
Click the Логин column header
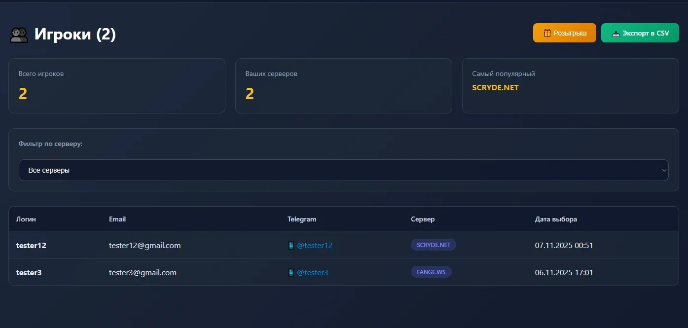pyautogui.click(x=26, y=219)
